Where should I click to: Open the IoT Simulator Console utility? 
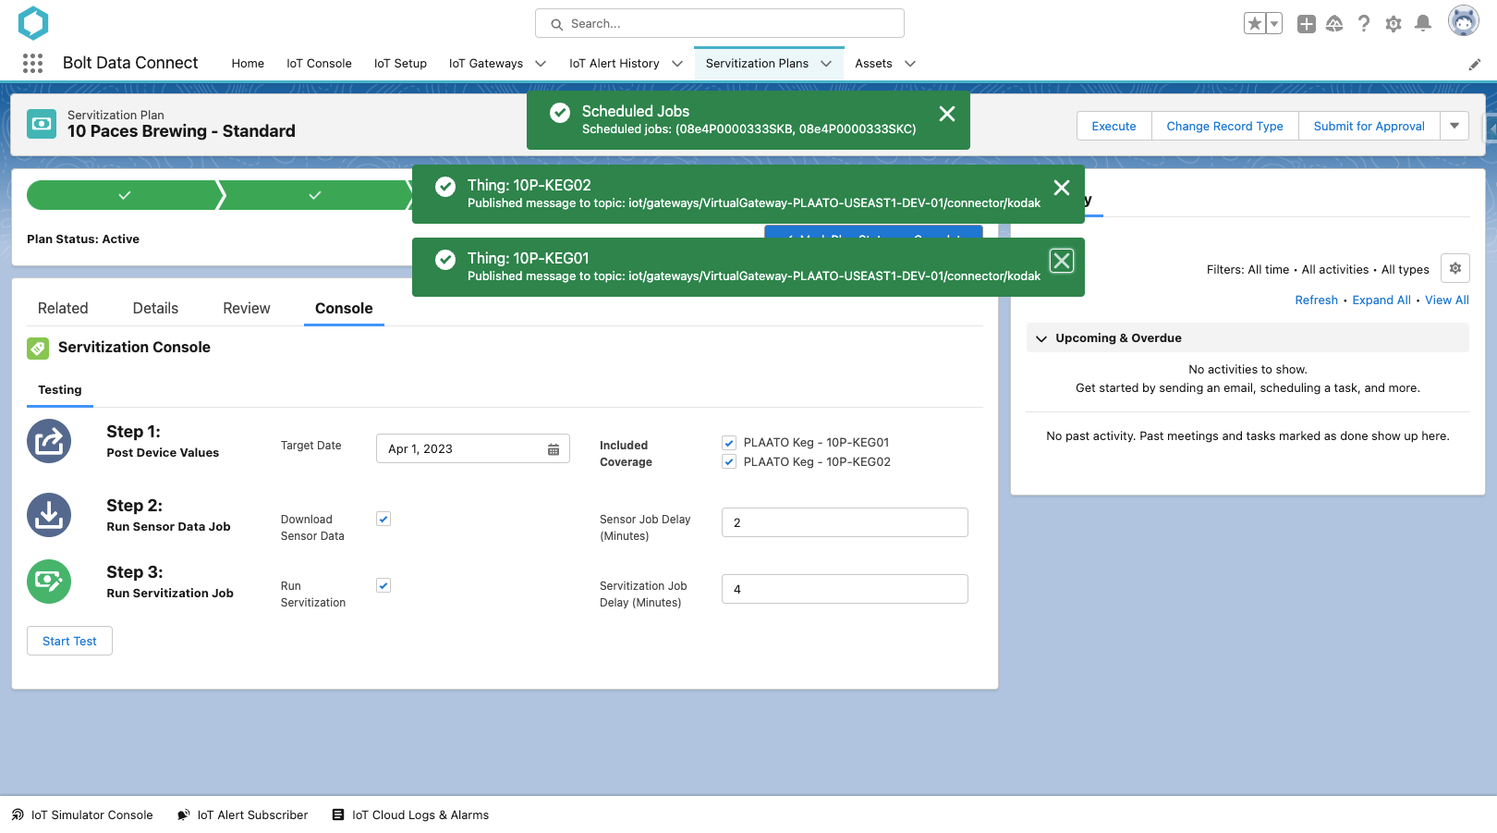[x=82, y=815]
